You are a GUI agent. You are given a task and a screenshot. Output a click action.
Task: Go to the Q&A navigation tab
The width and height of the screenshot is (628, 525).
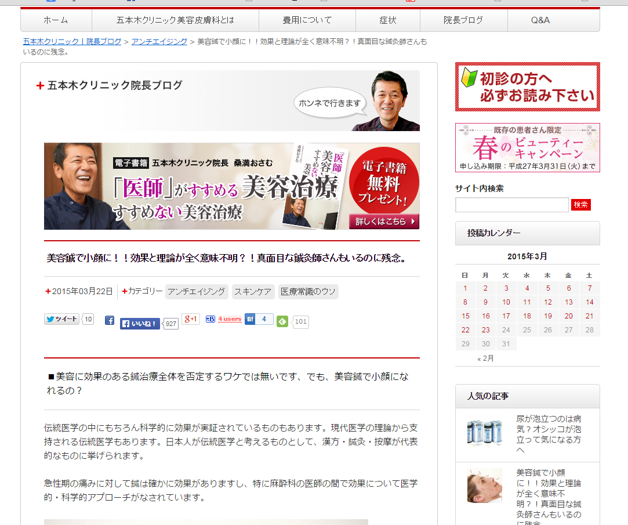(x=540, y=20)
